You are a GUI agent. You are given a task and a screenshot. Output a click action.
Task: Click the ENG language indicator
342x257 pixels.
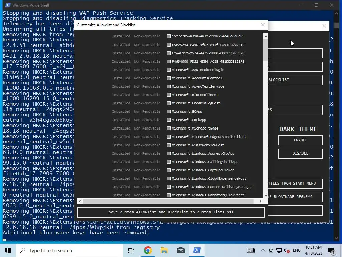pos(297,250)
